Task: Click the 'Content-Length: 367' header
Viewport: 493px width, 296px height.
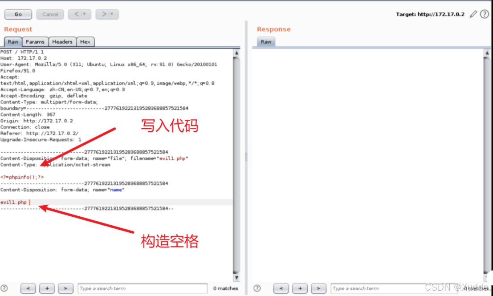Action: point(28,114)
